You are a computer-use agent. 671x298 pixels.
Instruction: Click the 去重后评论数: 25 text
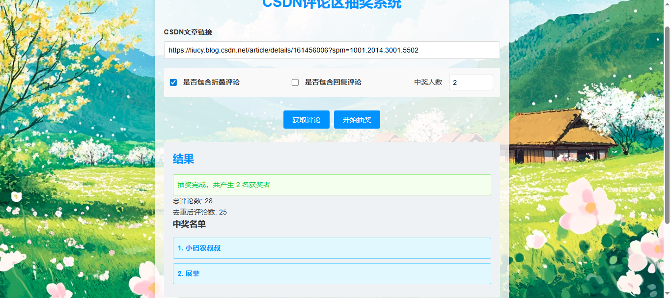pos(200,212)
